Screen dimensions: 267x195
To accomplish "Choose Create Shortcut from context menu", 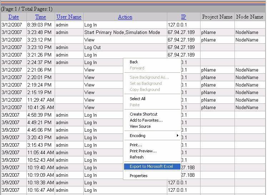I will pyautogui.click(x=143, y=114).
